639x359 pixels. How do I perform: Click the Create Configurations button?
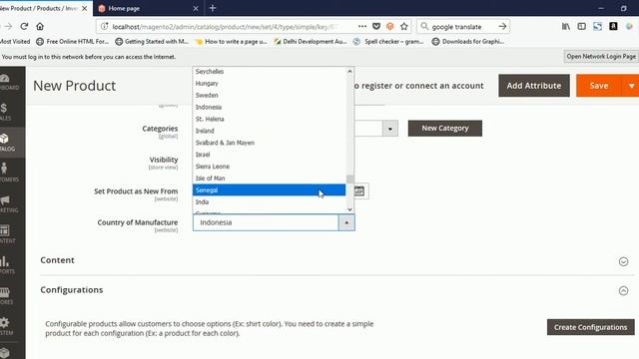[x=590, y=327]
